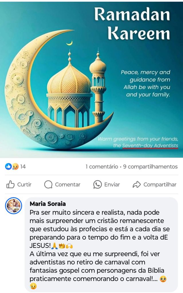Click the sad face reaction icon

(15, 166)
